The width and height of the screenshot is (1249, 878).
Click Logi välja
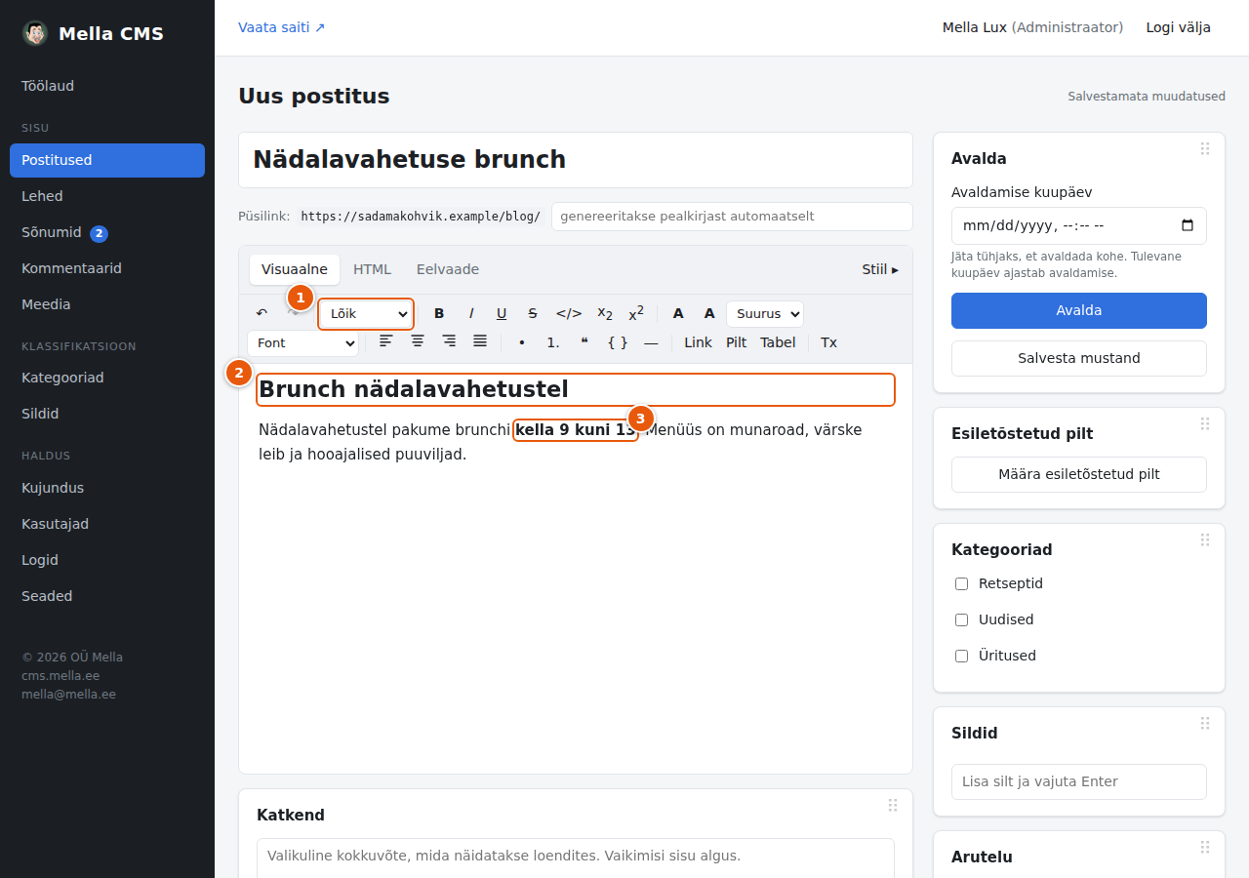tap(1179, 27)
